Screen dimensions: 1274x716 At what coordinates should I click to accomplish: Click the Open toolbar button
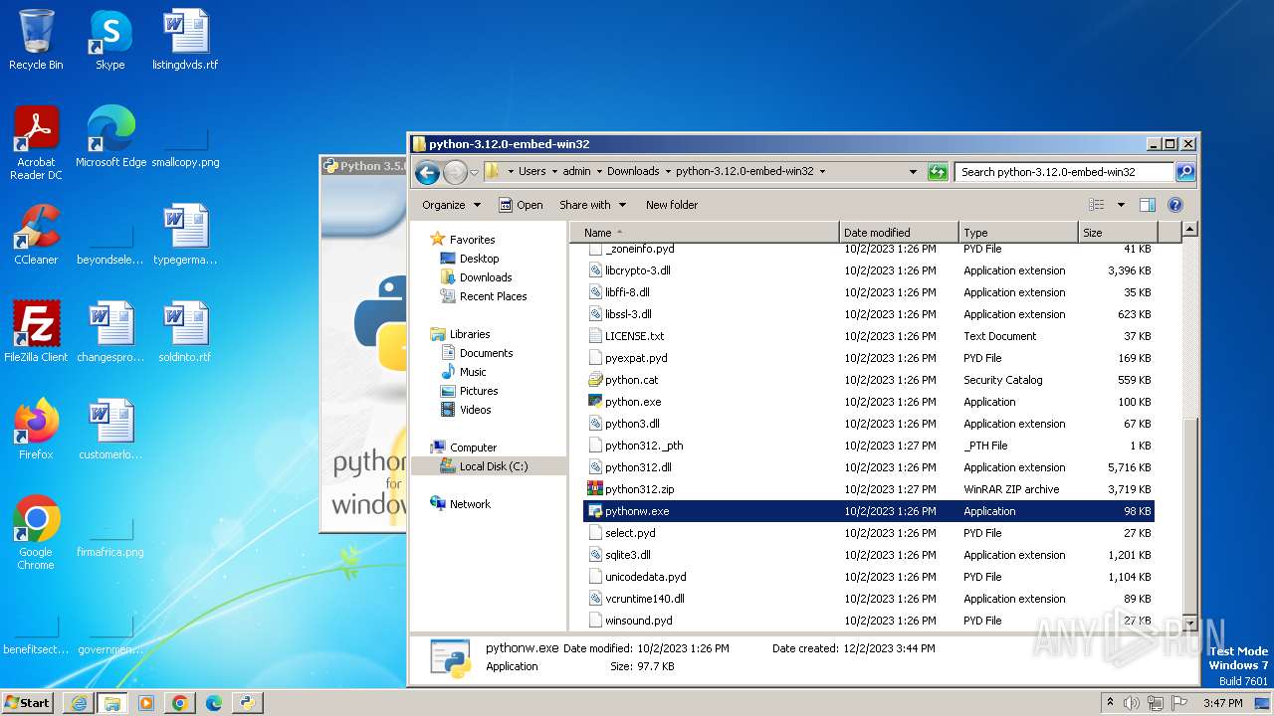(x=521, y=205)
